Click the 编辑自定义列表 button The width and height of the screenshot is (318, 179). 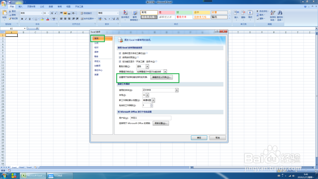pos(162,77)
